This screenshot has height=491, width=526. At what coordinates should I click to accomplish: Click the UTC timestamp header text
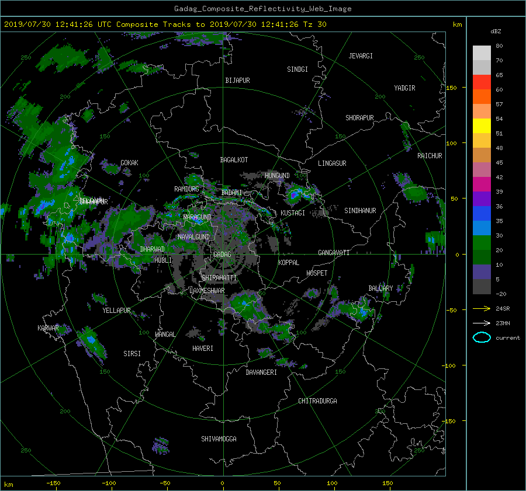tap(165, 25)
